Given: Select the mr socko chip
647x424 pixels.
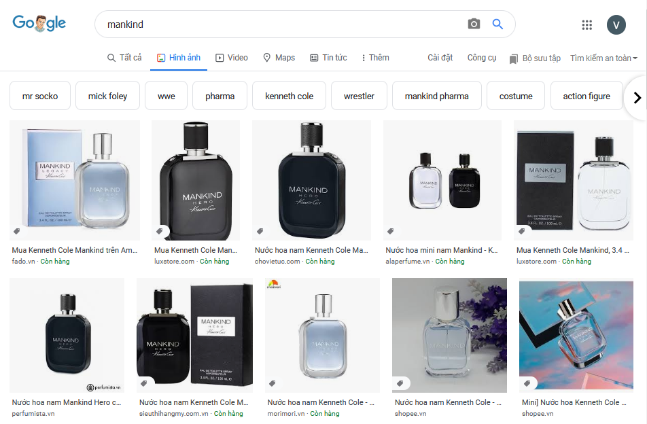Looking at the screenshot, I should 40,96.
